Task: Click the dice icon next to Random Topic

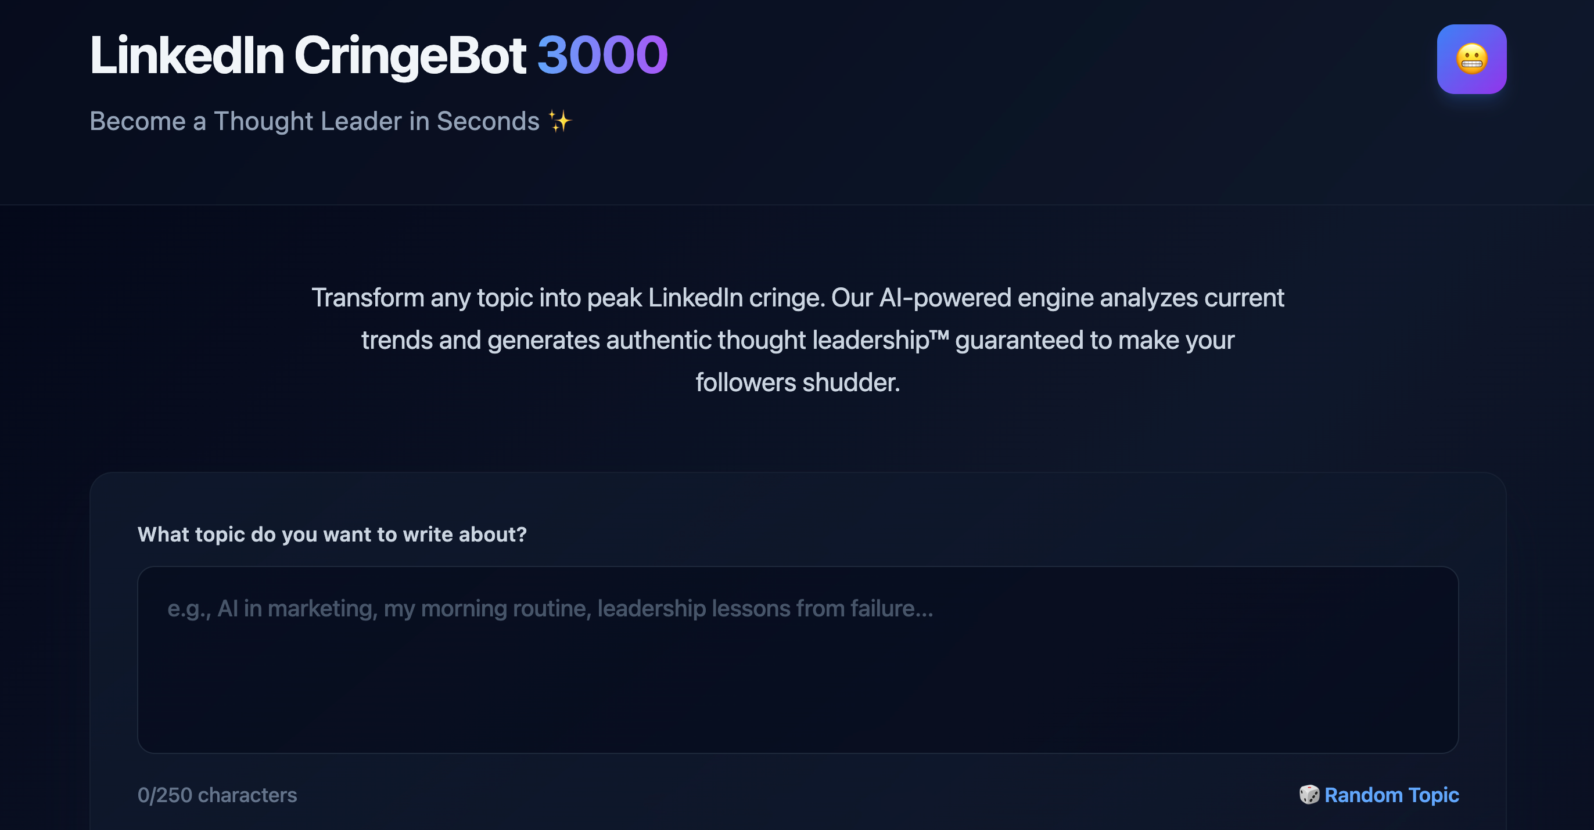Action: 1309,794
